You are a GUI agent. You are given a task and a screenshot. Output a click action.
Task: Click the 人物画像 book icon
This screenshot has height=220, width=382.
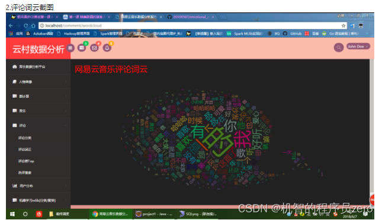15,82
